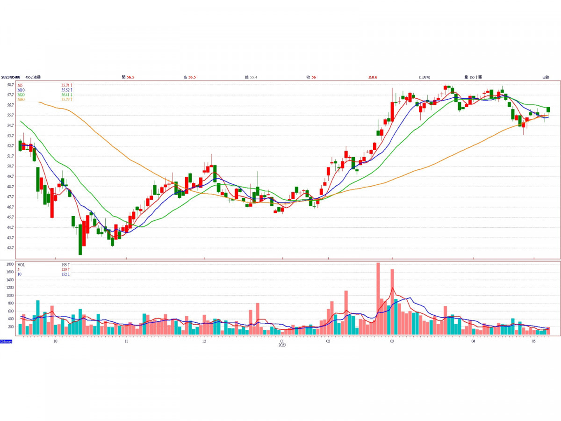The image size is (561, 421).
Task: Click the VOL label in volume panel
Action: (22, 265)
